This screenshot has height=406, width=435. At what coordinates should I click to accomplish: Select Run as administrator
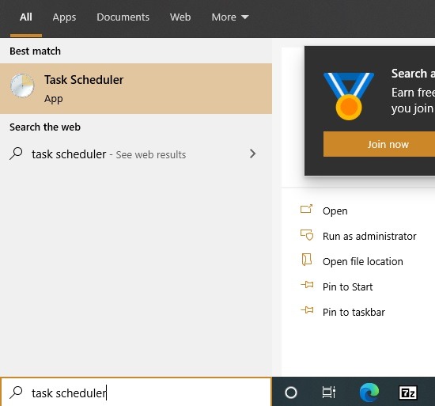[x=369, y=236]
